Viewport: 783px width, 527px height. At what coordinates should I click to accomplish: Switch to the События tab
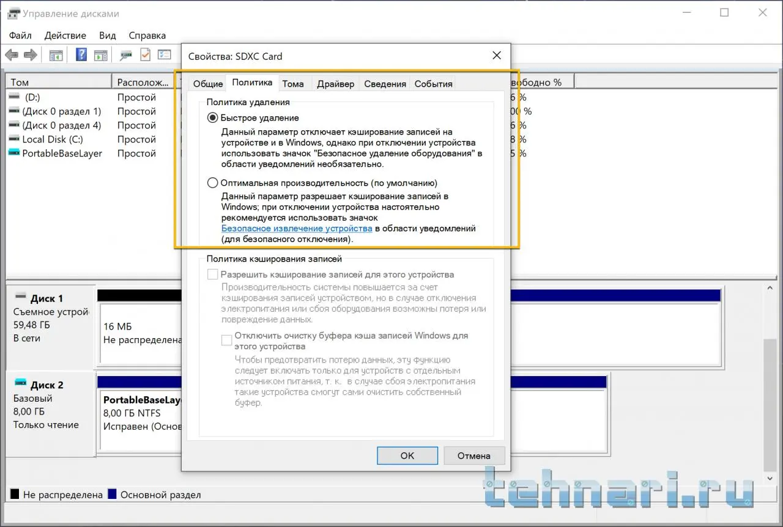point(434,84)
